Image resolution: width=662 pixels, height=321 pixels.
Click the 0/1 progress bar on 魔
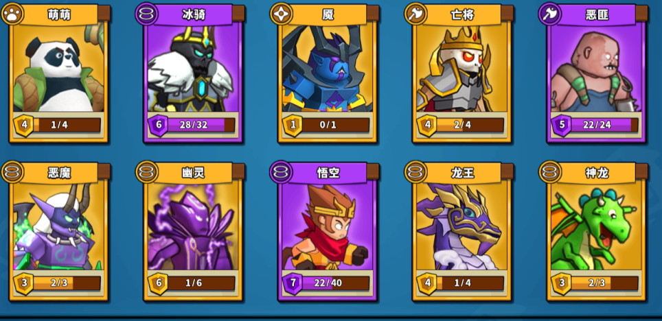point(335,126)
